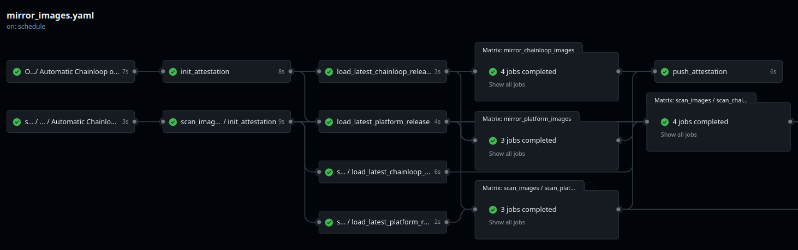Expand jobs in scan_images / scan_chai matrix
Screen dimensions: 798x250
point(678,135)
